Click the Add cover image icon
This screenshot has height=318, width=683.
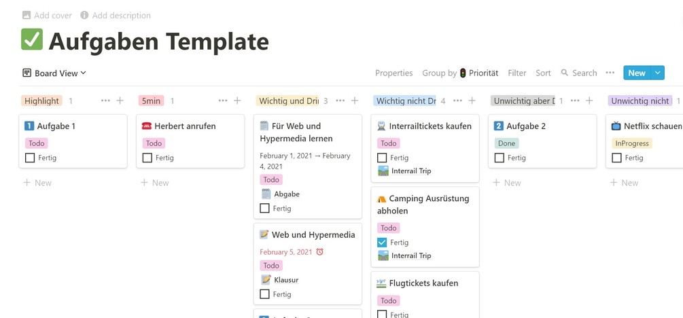(x=27, y=15)
